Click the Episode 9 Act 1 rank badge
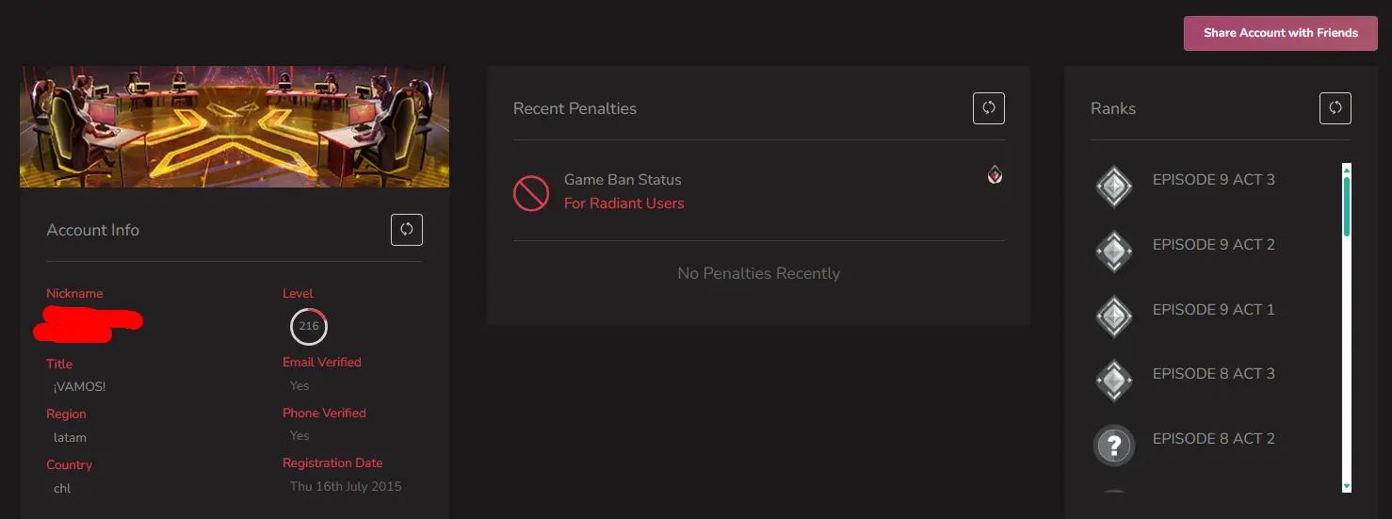The height and width of the screenshot is (519, 1392). [1113, 316]
